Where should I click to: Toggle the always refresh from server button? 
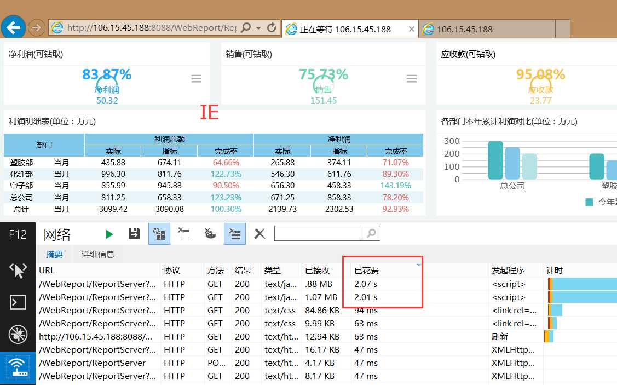159,234
